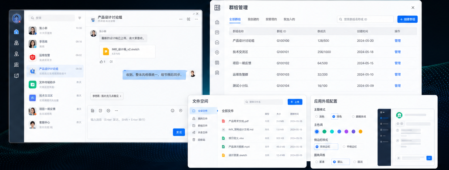Viewport: 449px width, 170px height.
Task: Click the 运维告警 shield avatar
Action: (32, 57)
